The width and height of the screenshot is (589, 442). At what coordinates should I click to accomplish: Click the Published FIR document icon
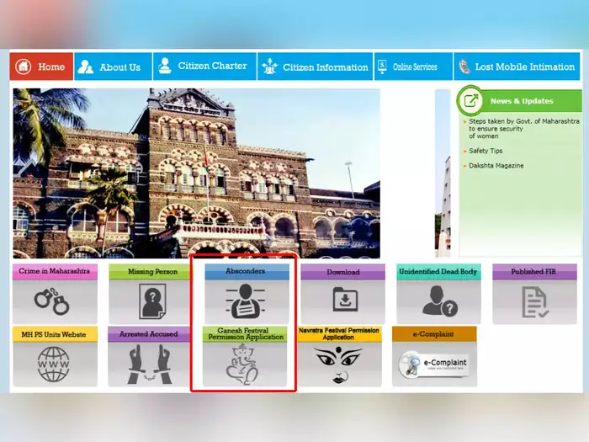(x=534, y=301)
